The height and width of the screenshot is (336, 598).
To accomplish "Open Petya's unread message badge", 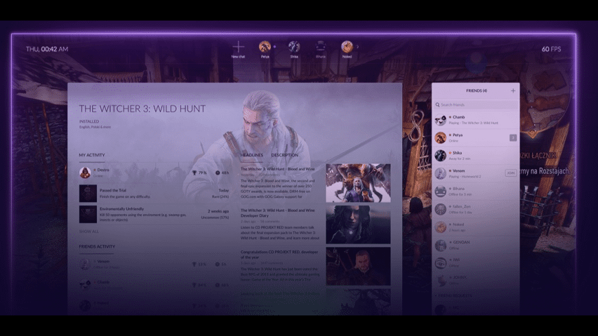I will click(513, 138).
